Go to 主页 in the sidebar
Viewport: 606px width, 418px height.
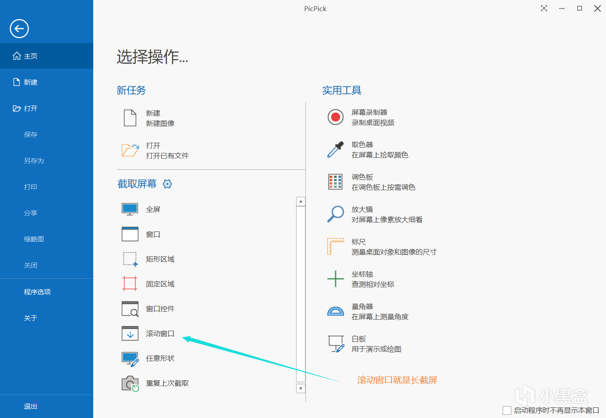click(x=47, y=56)
